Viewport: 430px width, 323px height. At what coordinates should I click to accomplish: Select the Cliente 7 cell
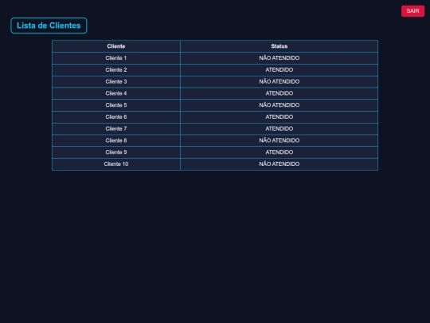pos(116,129)
